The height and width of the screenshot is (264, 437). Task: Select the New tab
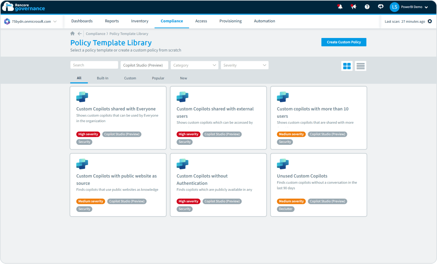[184, 78]
